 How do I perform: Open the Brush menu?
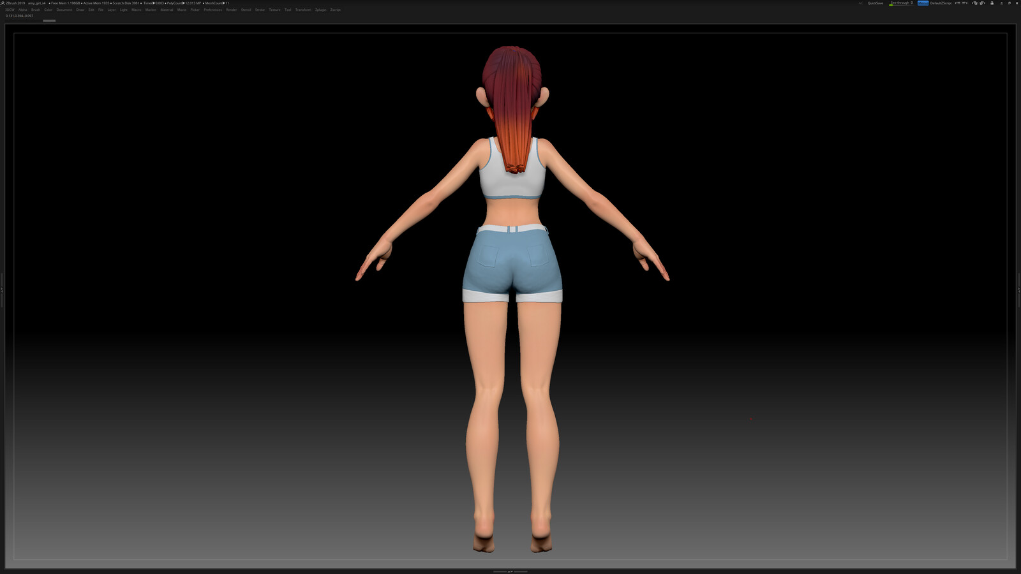click(x=36, y=10)
